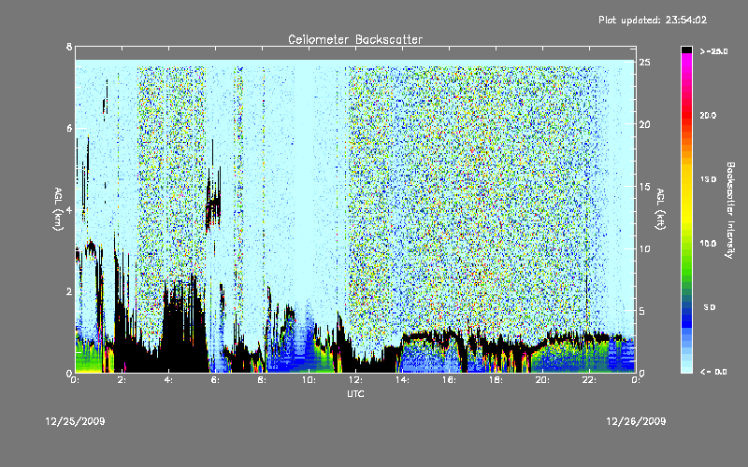Click the 6 km tick label on left axis
The height and width of the screenshot is (467, 748).
click(x=69, y=128)
